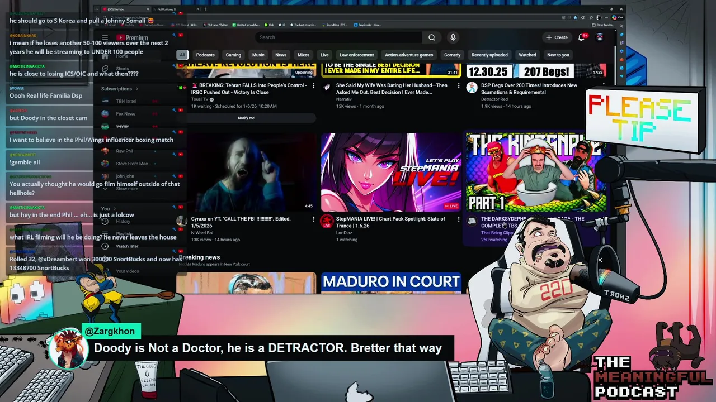716x402 pixels.
Task: Start voice search with the microphone icon
Action: (x=453, y=37)
